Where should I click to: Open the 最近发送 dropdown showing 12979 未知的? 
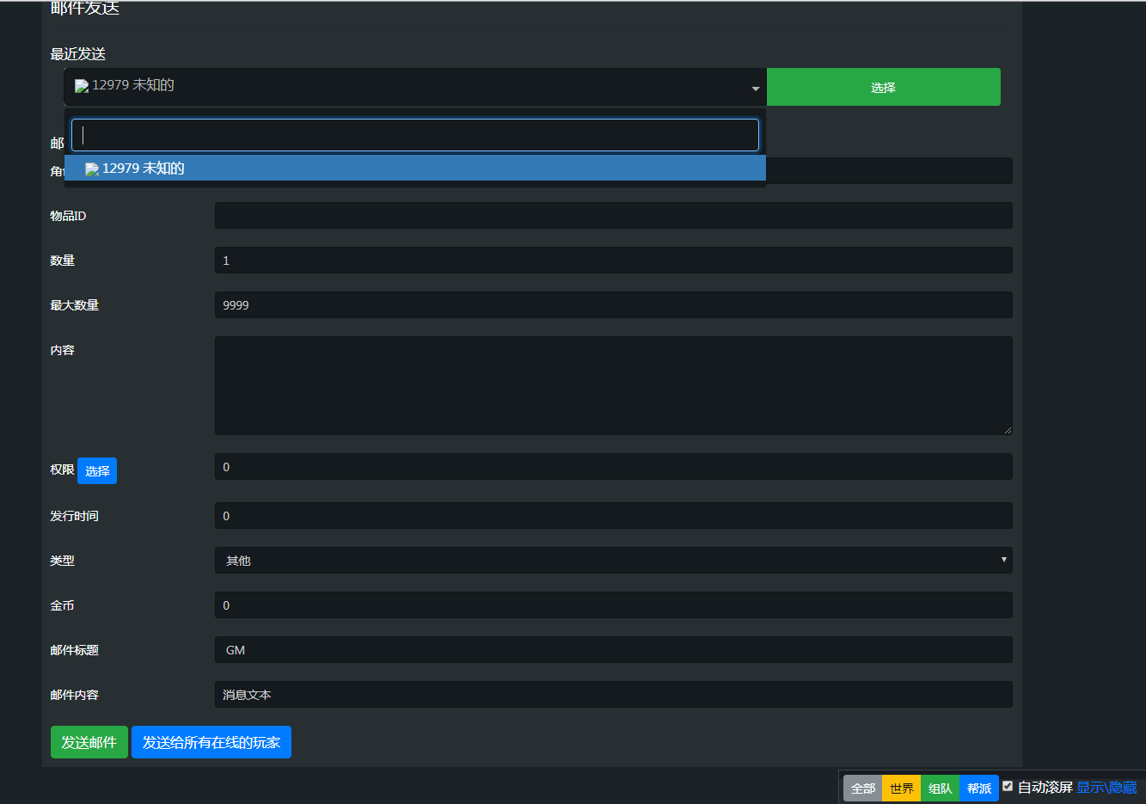(415, 87)
